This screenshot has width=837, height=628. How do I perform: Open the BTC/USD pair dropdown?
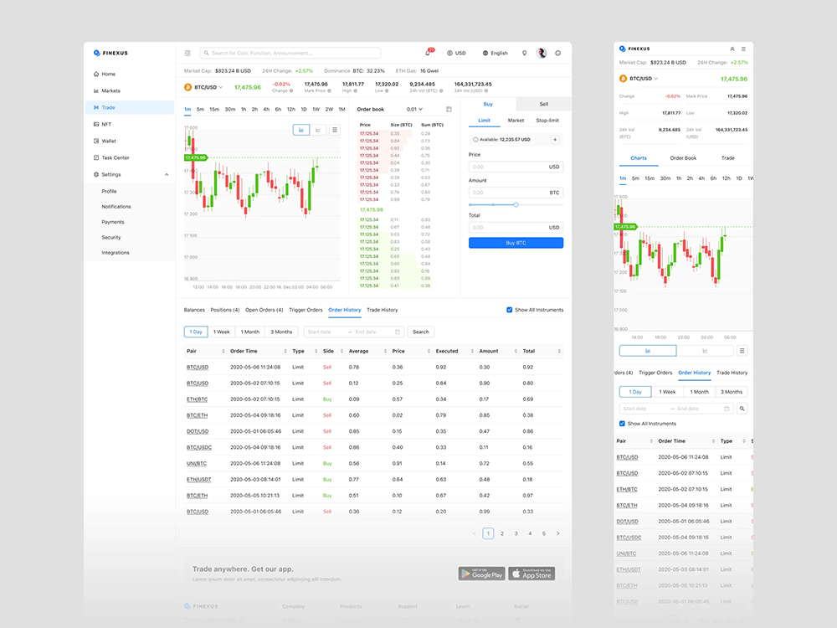tap(205, 87)
